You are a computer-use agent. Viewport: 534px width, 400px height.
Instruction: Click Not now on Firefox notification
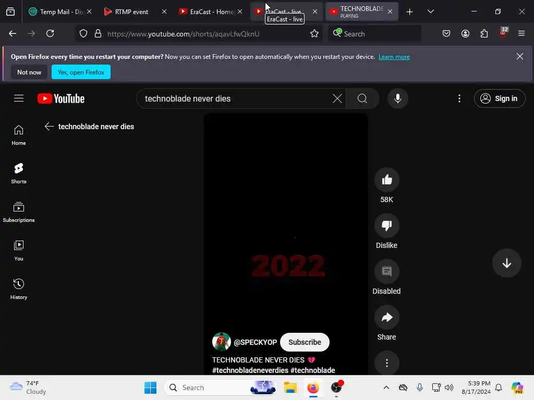coord(29,72)
